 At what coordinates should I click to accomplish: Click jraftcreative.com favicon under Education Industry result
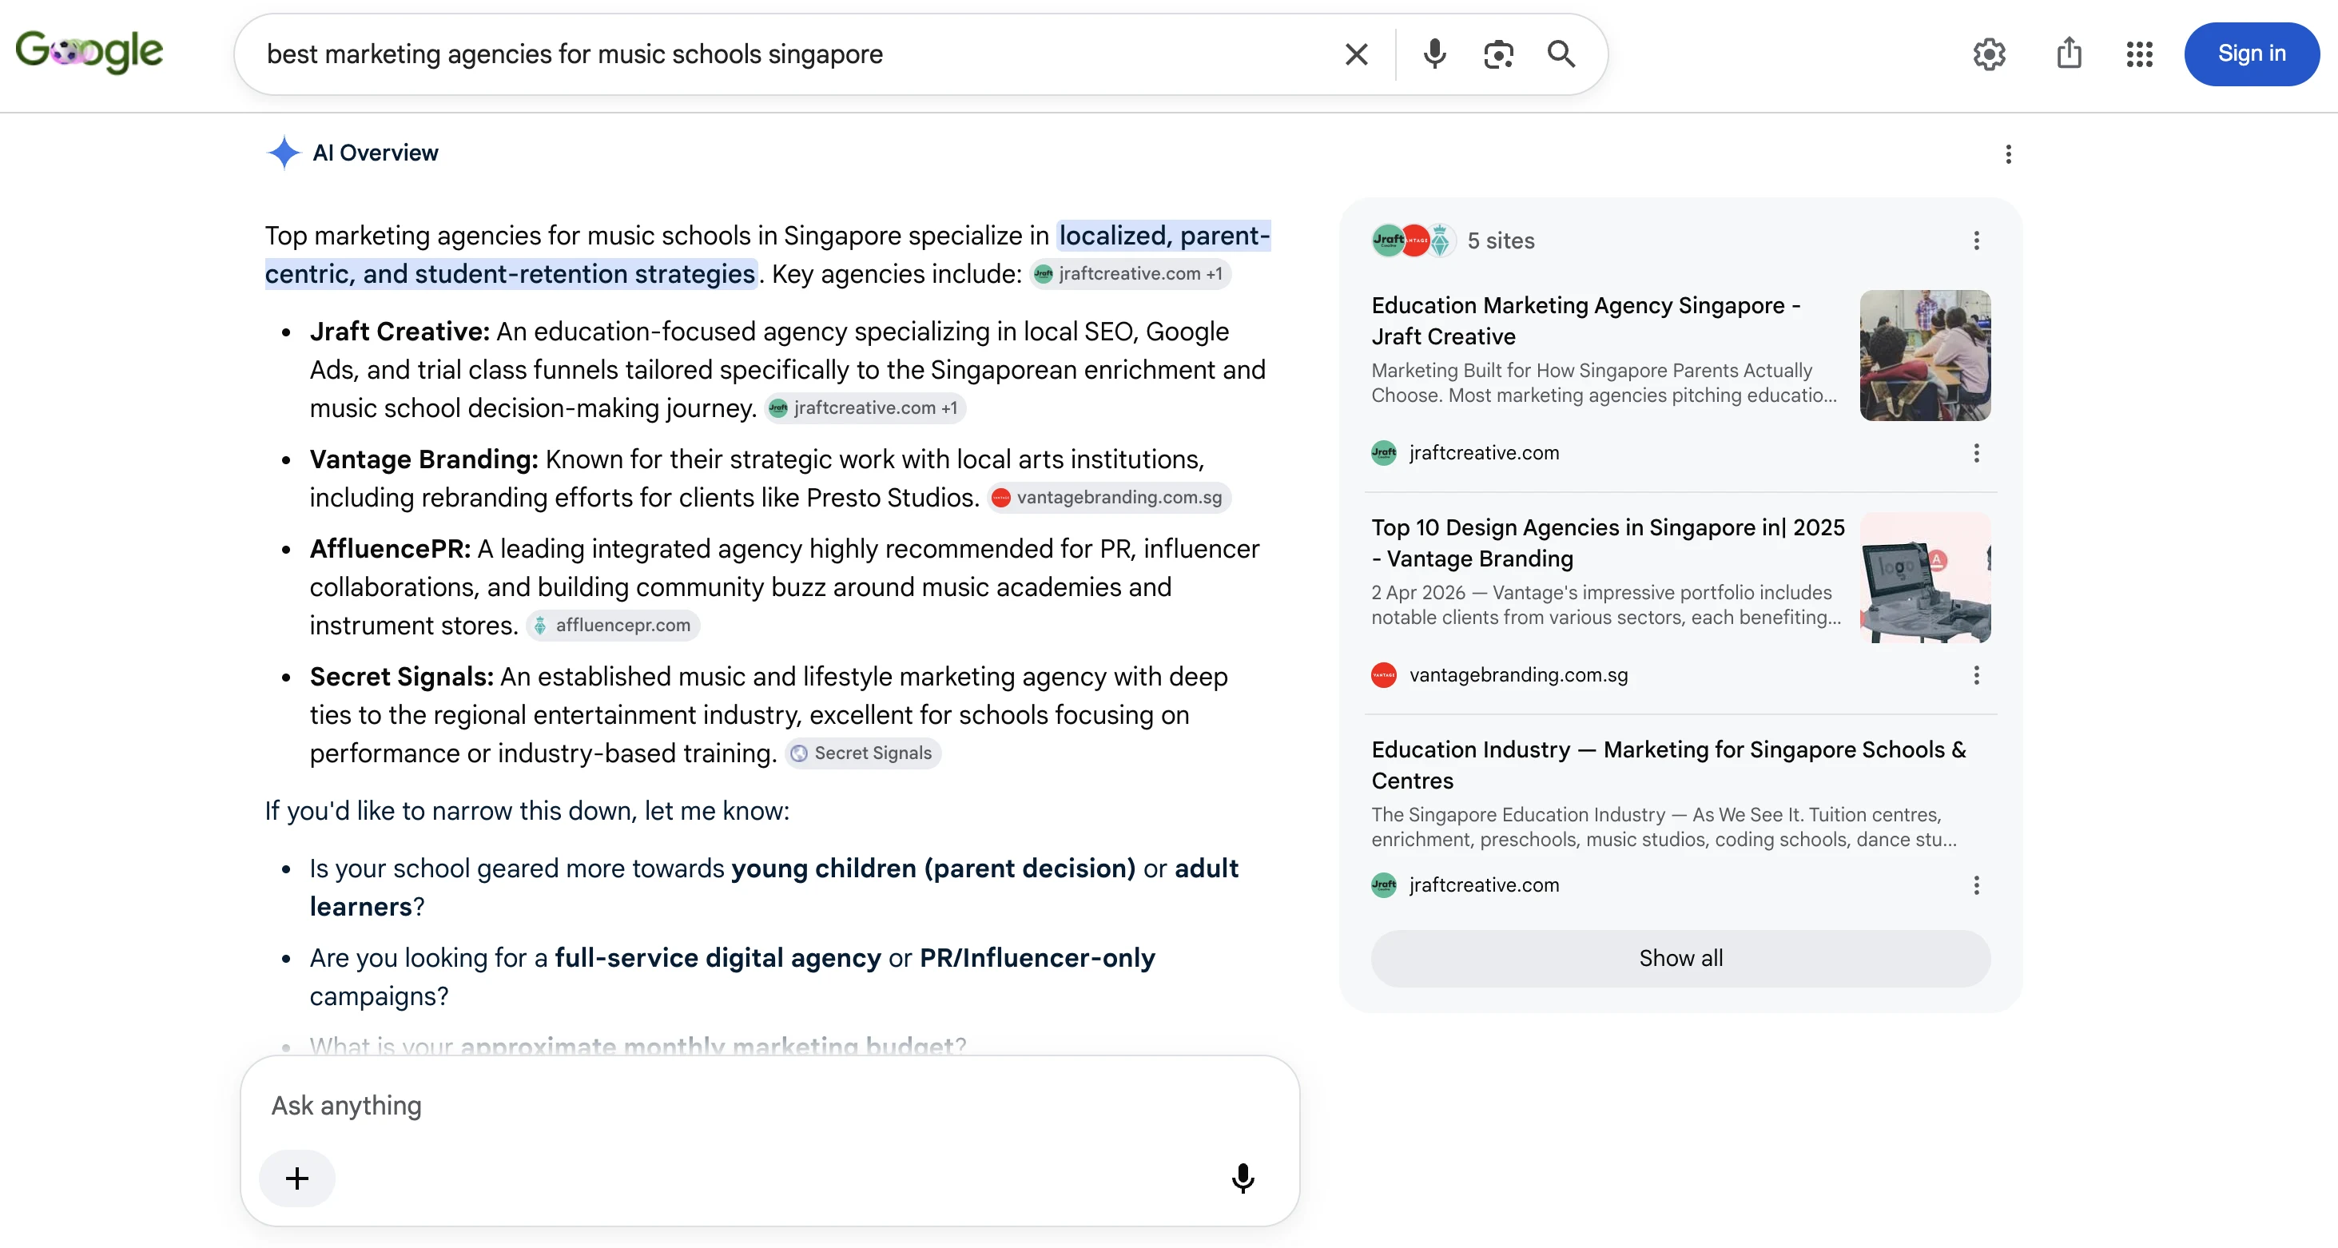click(1383, 885)
